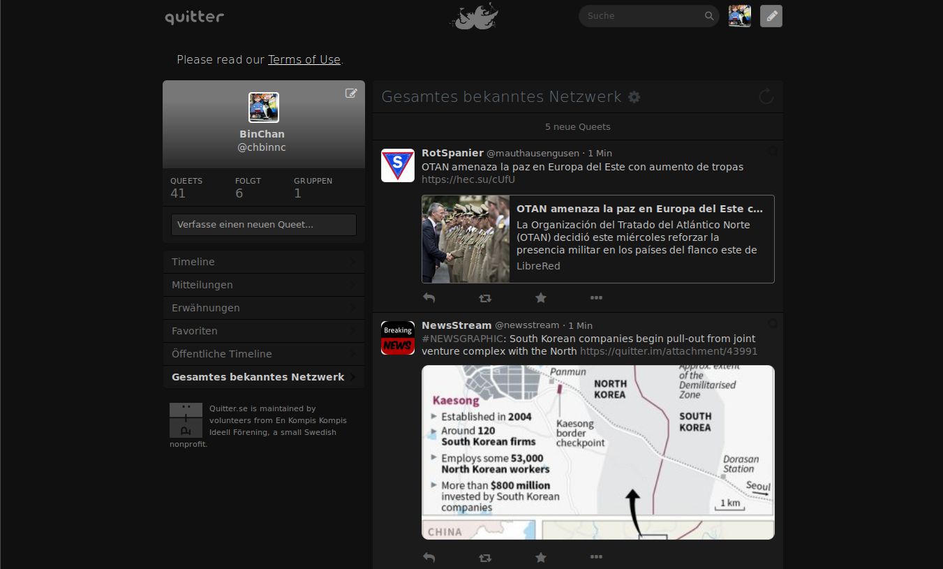Viewport: 943px width, 569px height.
Task: Reply to RotSpanier's queet
Action: click(x=429, y=298)
